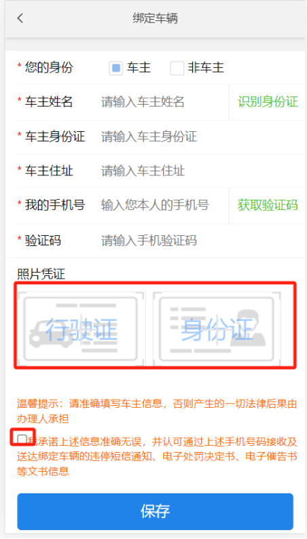307x539 pixels.
Task: Click the blue 保存 button
Action: (x=156, y=512)
